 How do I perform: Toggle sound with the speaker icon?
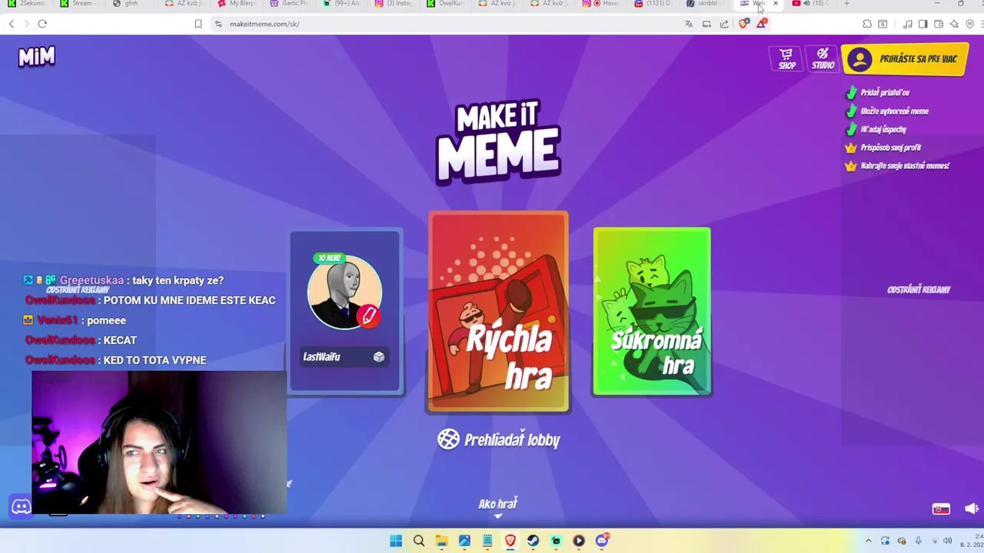point(972,508)
